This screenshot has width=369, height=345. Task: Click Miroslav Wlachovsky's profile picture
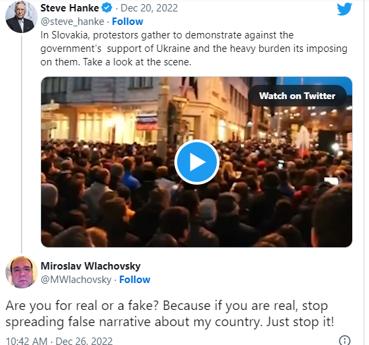click(22, 272)
